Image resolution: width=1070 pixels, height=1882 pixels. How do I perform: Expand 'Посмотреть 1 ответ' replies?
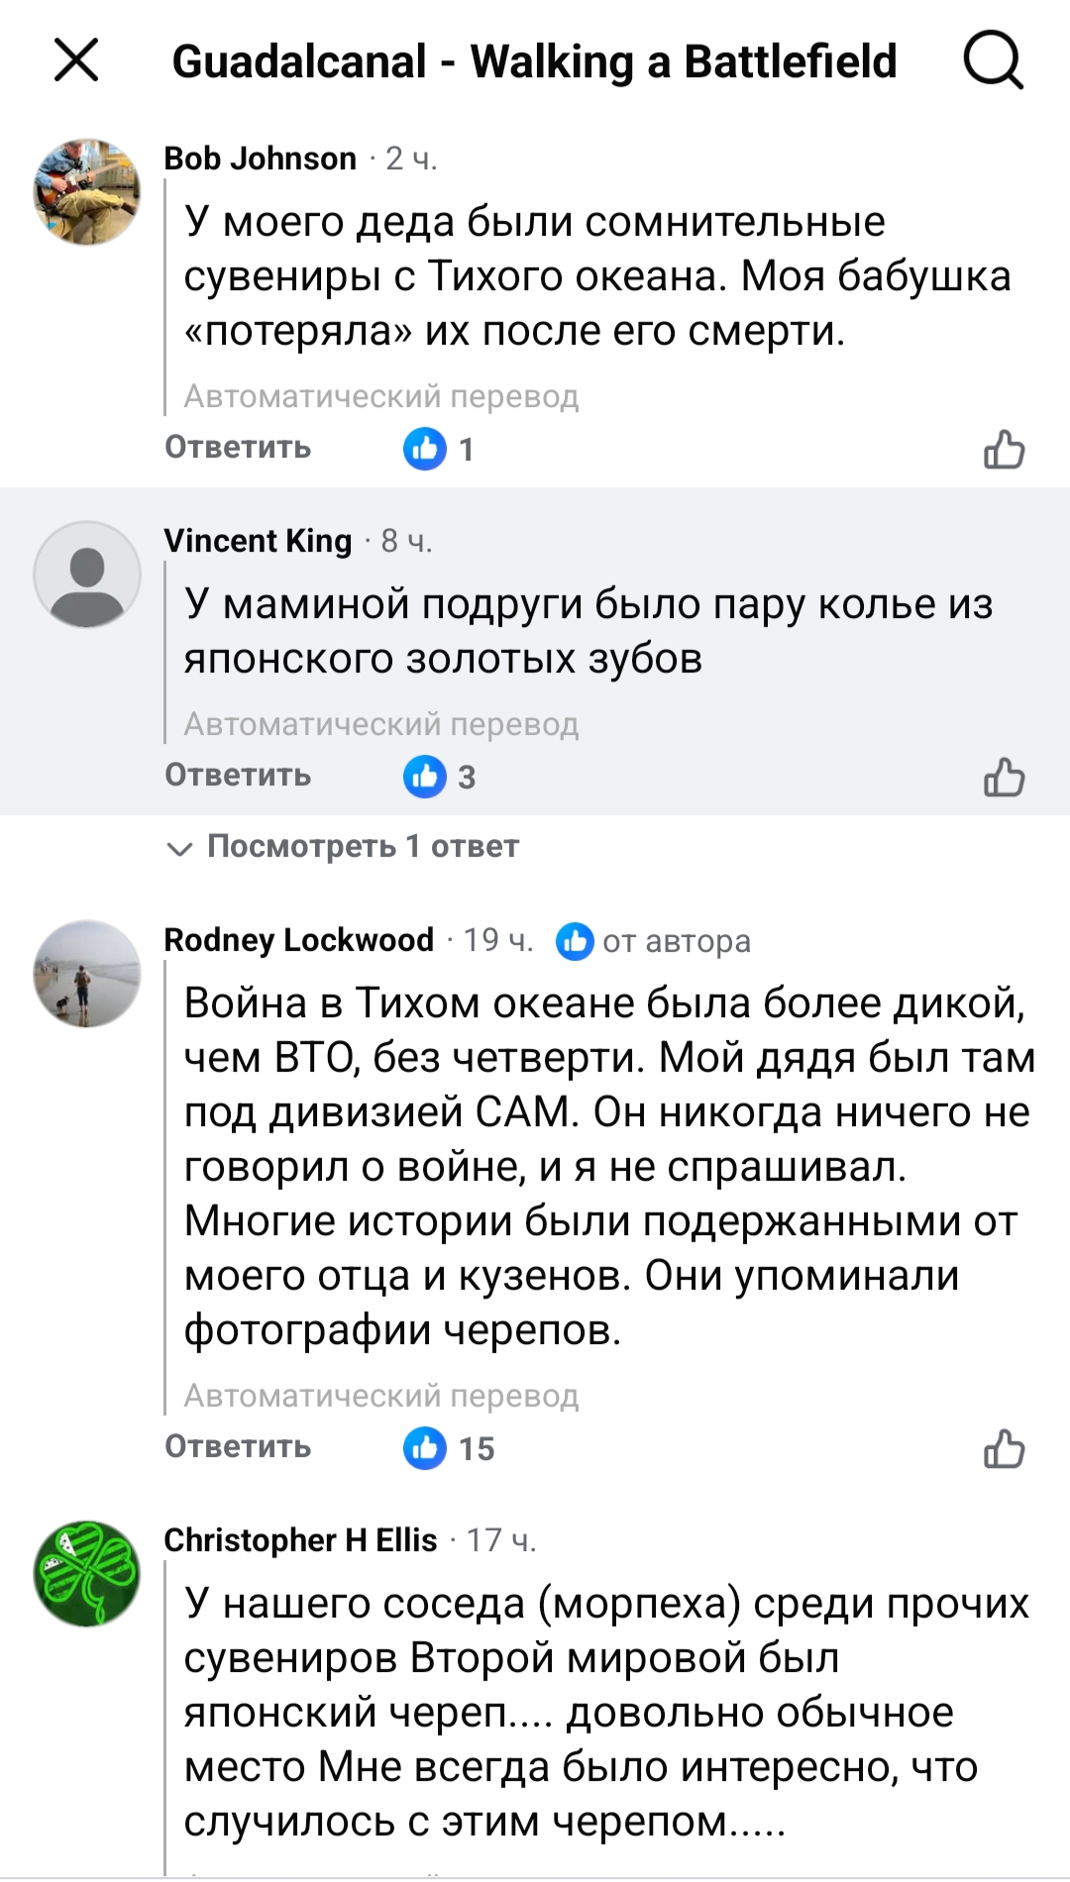362,847
